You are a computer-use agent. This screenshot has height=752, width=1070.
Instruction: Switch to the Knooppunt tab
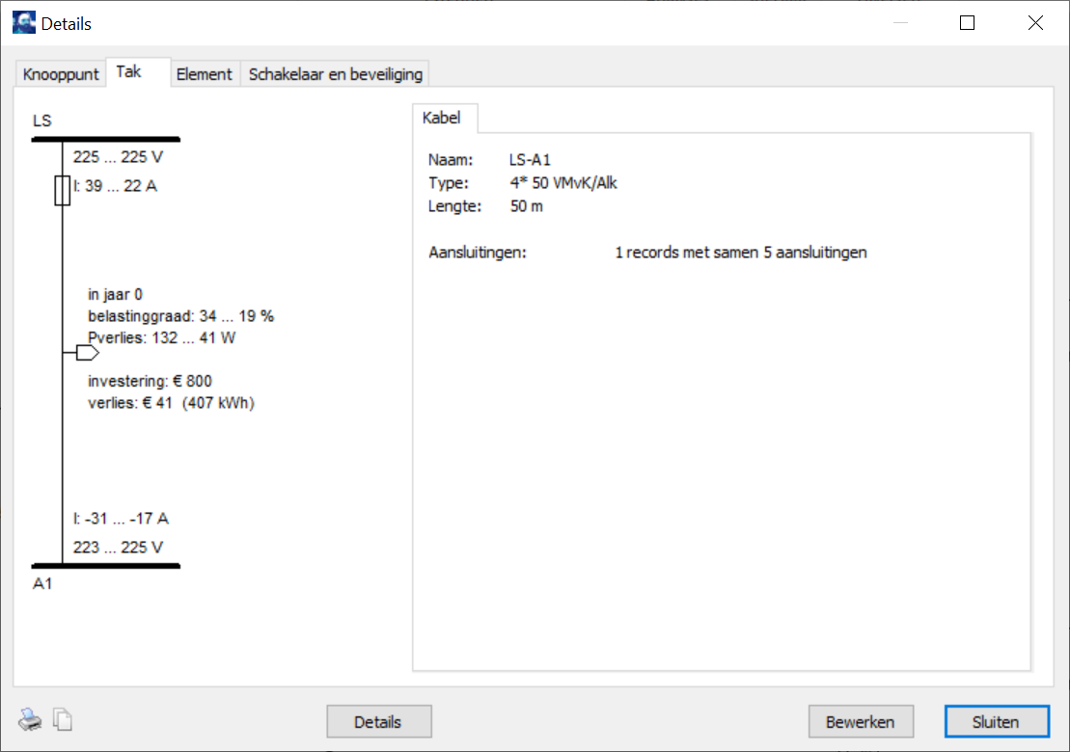coord(61,74)
